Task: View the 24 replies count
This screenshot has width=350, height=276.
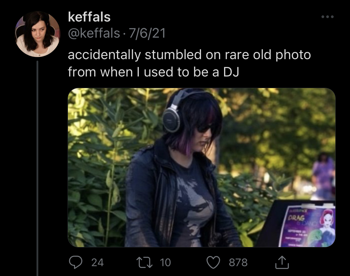Action: click(x=98, y=262)
